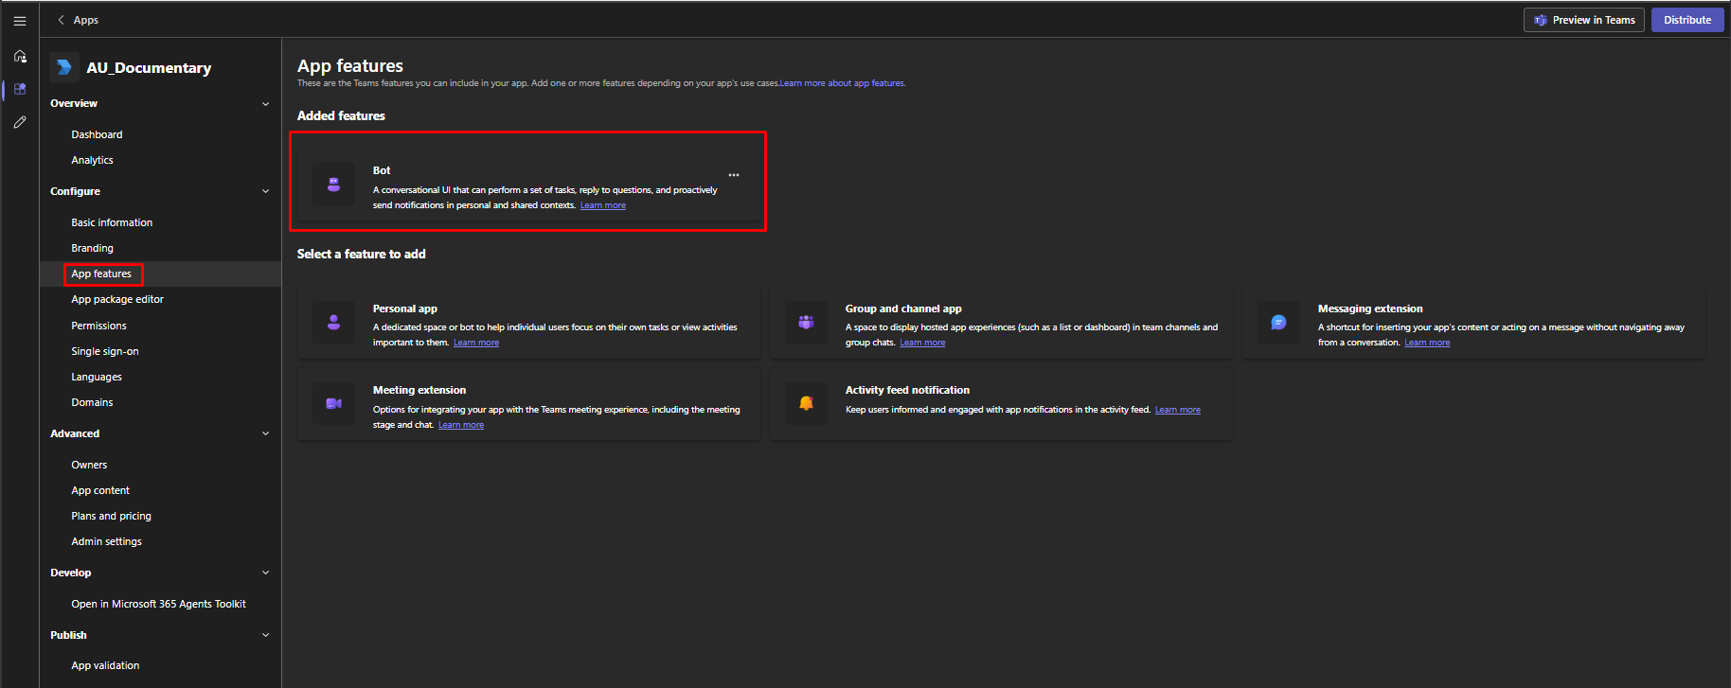Collapse the Publish section chevron
This screenshot has width=1731, height=688.
[x=265, y=635]
